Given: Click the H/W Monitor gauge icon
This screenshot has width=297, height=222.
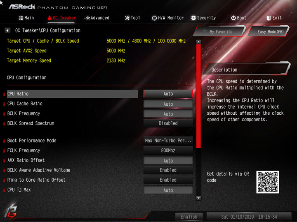Looking at the screenshot, I should coord(154,18).
